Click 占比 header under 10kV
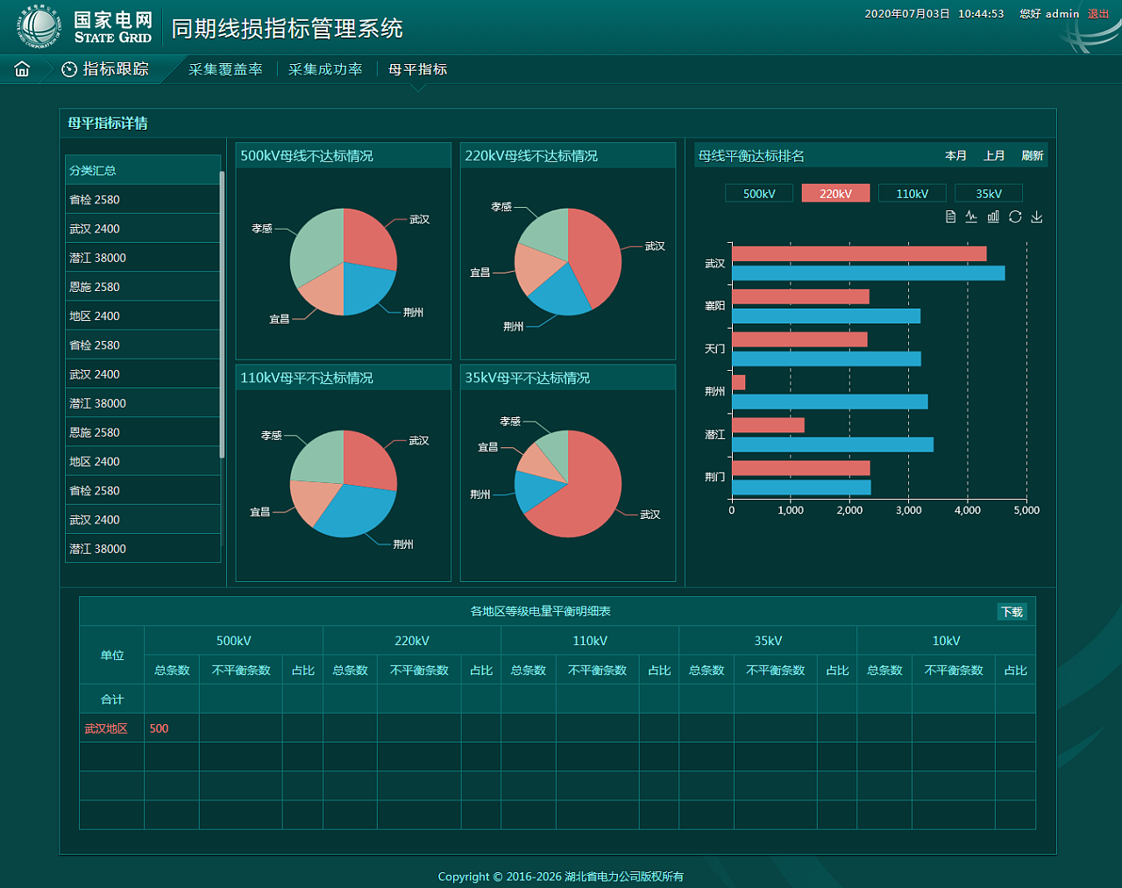 point(1015,670)
